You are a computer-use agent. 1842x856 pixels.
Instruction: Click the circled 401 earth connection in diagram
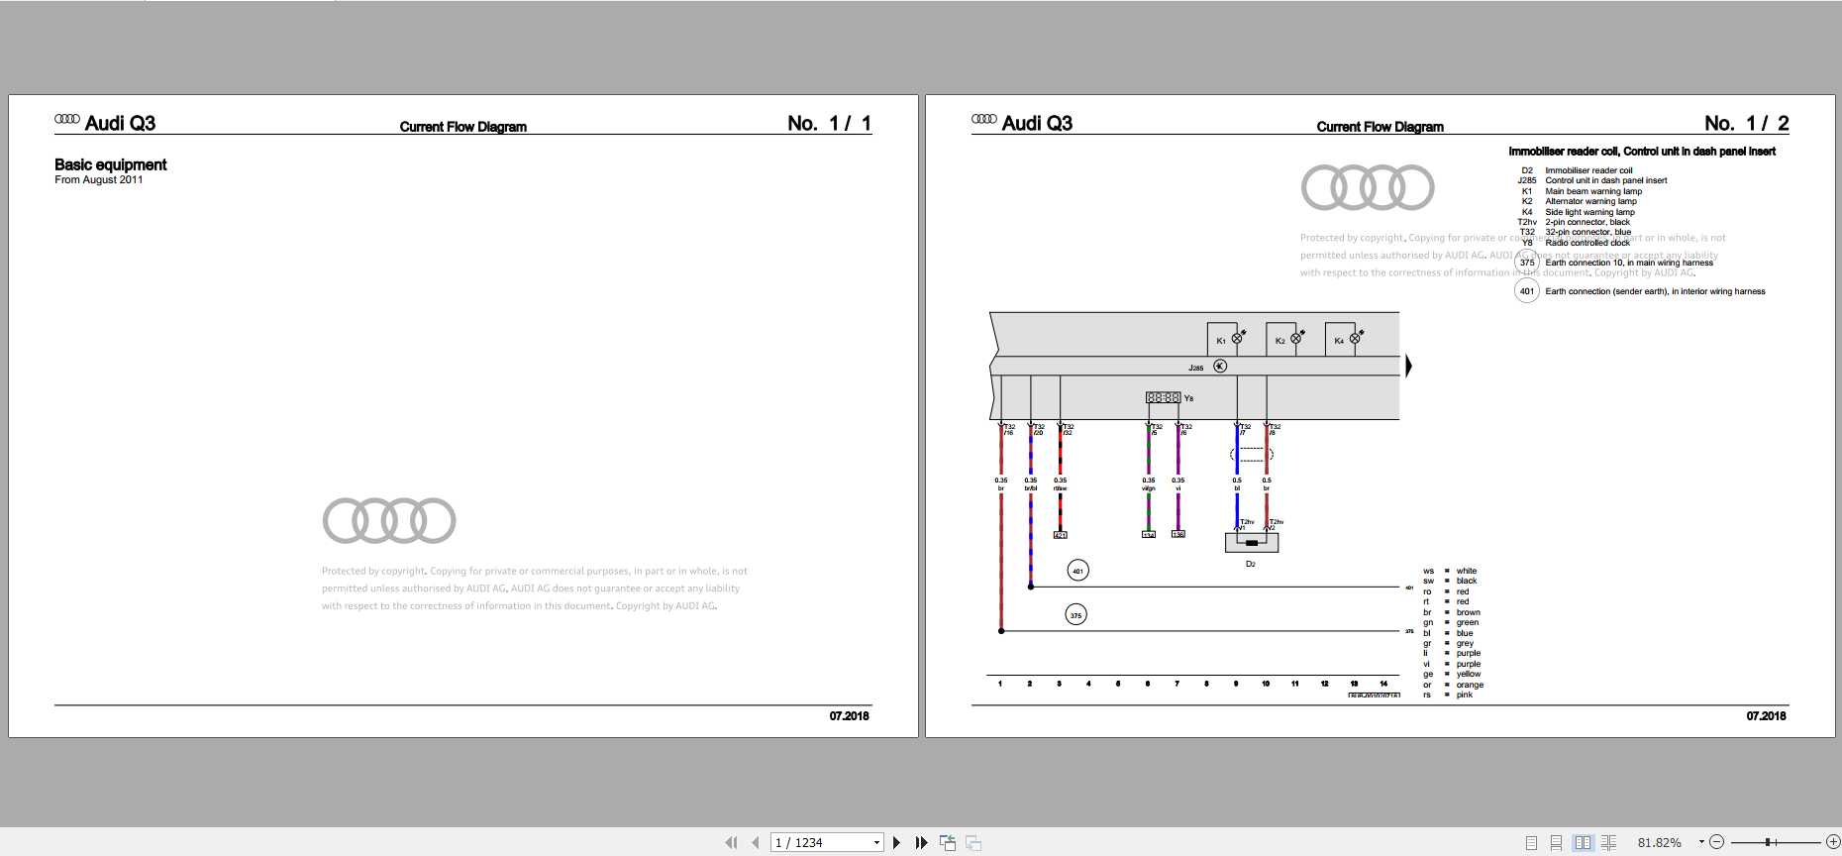(1077, 571)
